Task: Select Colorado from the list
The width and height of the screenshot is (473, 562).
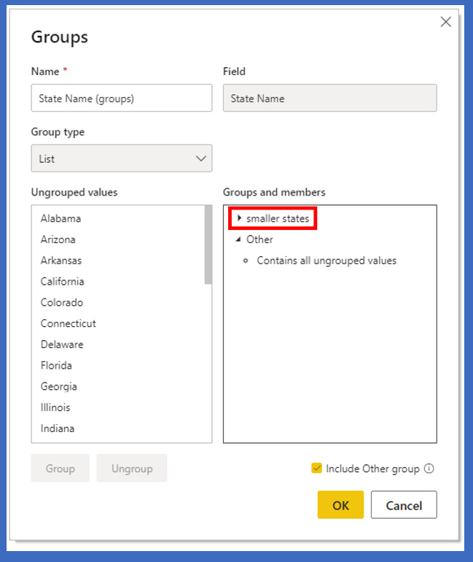Action: (x=62, y=302)
